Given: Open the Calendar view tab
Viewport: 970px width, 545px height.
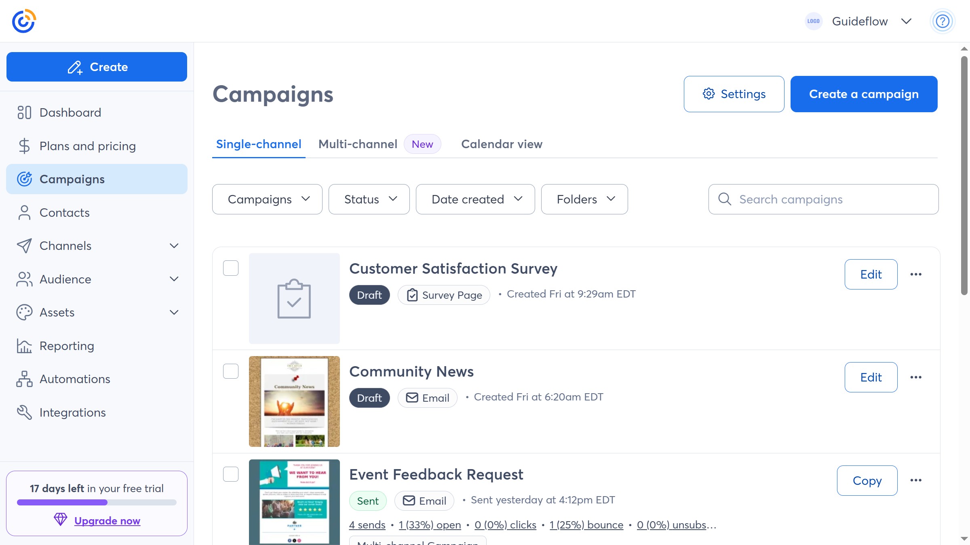Looking at the screenshot, I should [x=501, y=144].
